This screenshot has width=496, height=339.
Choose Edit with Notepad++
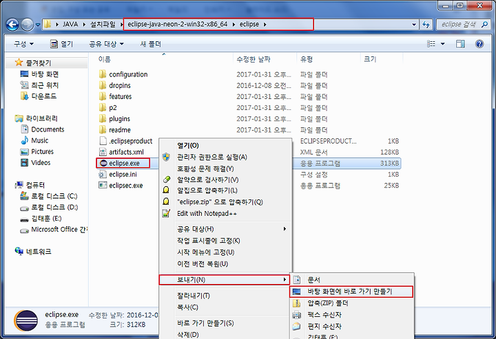[x=207, y=213]
